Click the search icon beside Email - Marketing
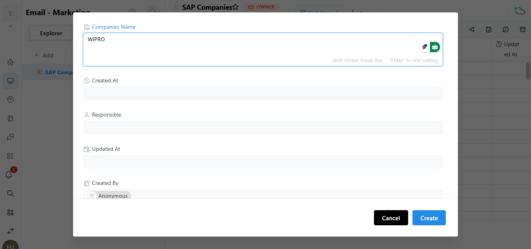Screen dimensions: 531x249 [x=153, y=12]
